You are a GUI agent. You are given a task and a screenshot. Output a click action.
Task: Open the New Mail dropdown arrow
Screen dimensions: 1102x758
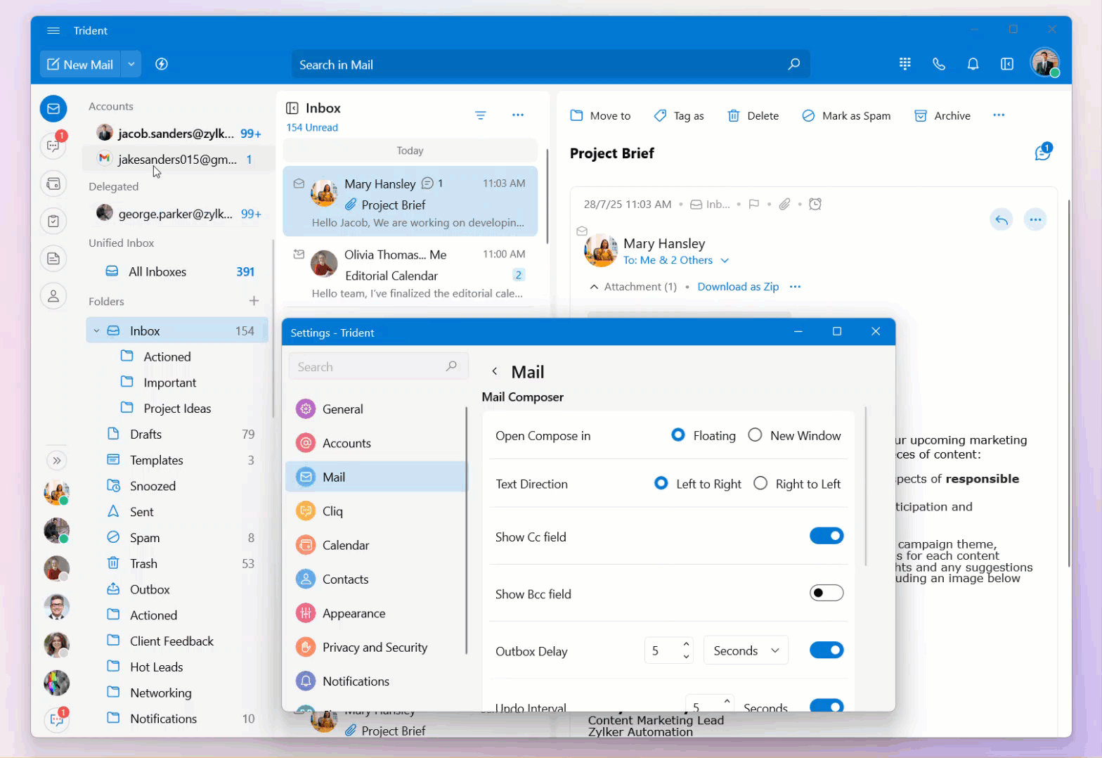pos(131,64)
